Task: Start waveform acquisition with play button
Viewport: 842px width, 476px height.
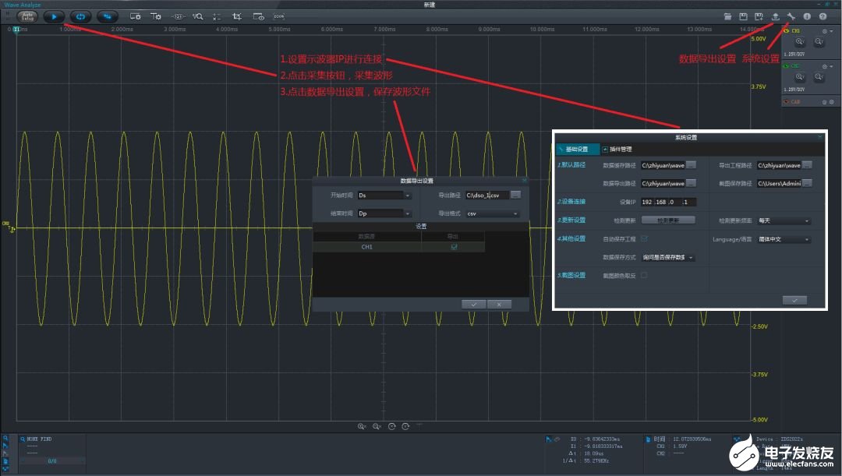Action: point(54,16)
